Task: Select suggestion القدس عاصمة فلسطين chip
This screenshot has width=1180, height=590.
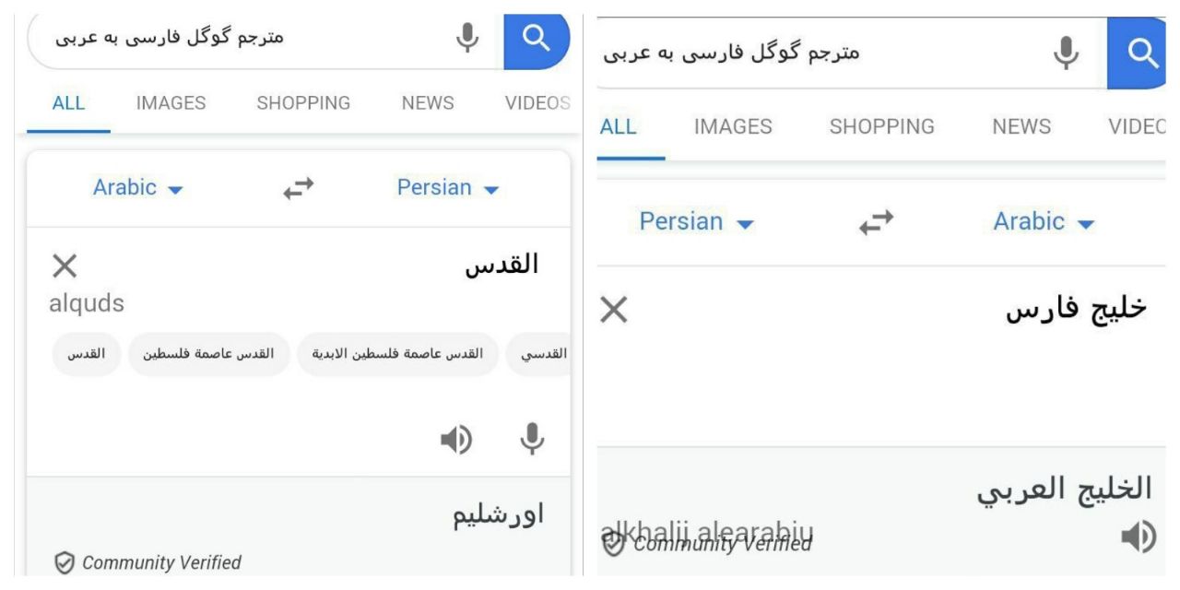Action: point(209,355)
